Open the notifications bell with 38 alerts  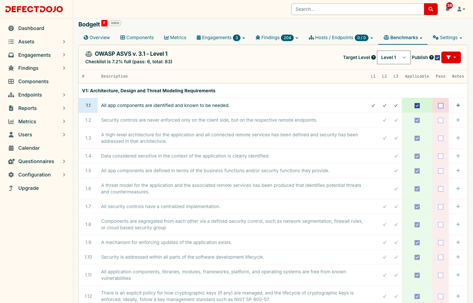point(448,9)
